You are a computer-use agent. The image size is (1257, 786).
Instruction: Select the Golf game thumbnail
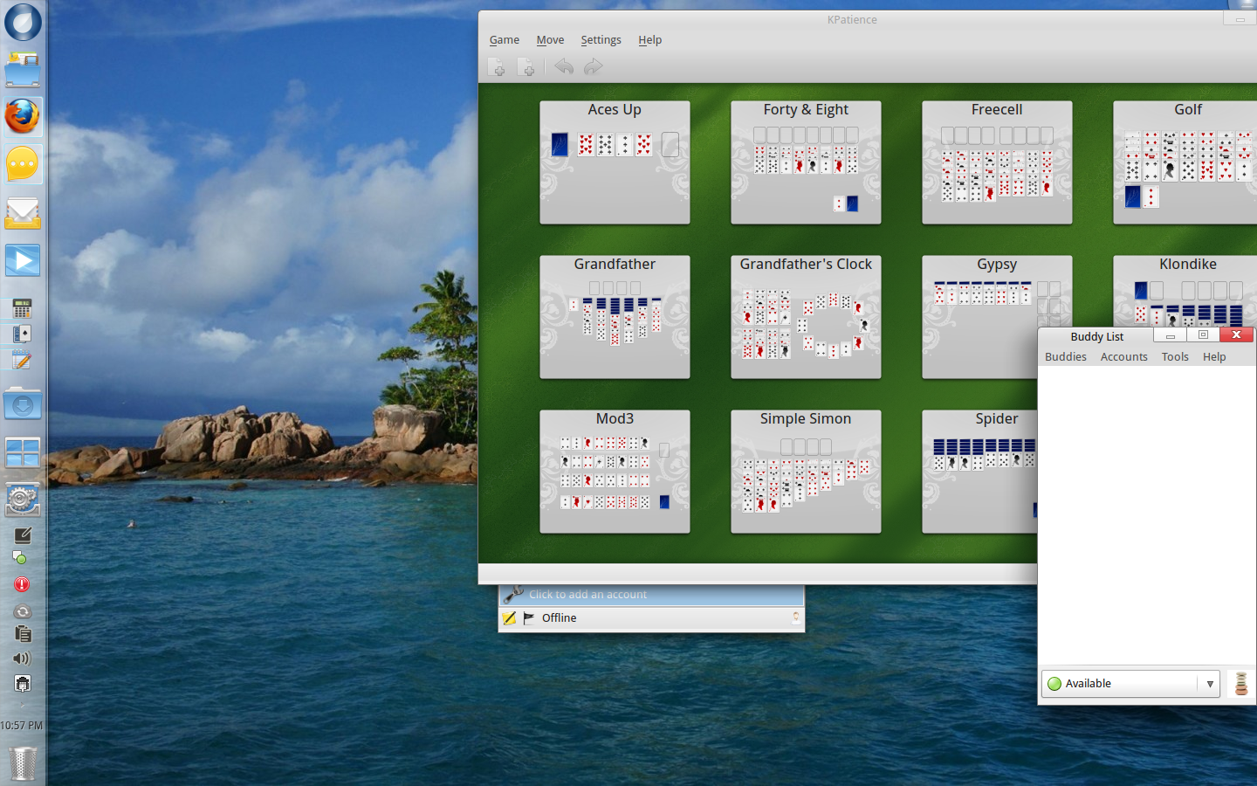pyautogui.click(x=1185, y=162)
